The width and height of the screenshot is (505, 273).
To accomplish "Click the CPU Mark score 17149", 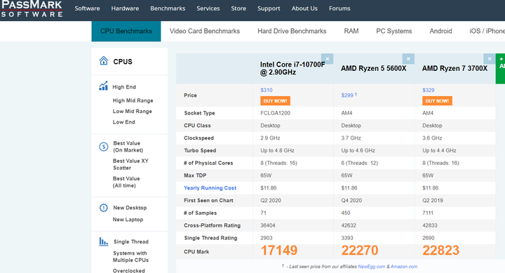I will pos(279,251).
